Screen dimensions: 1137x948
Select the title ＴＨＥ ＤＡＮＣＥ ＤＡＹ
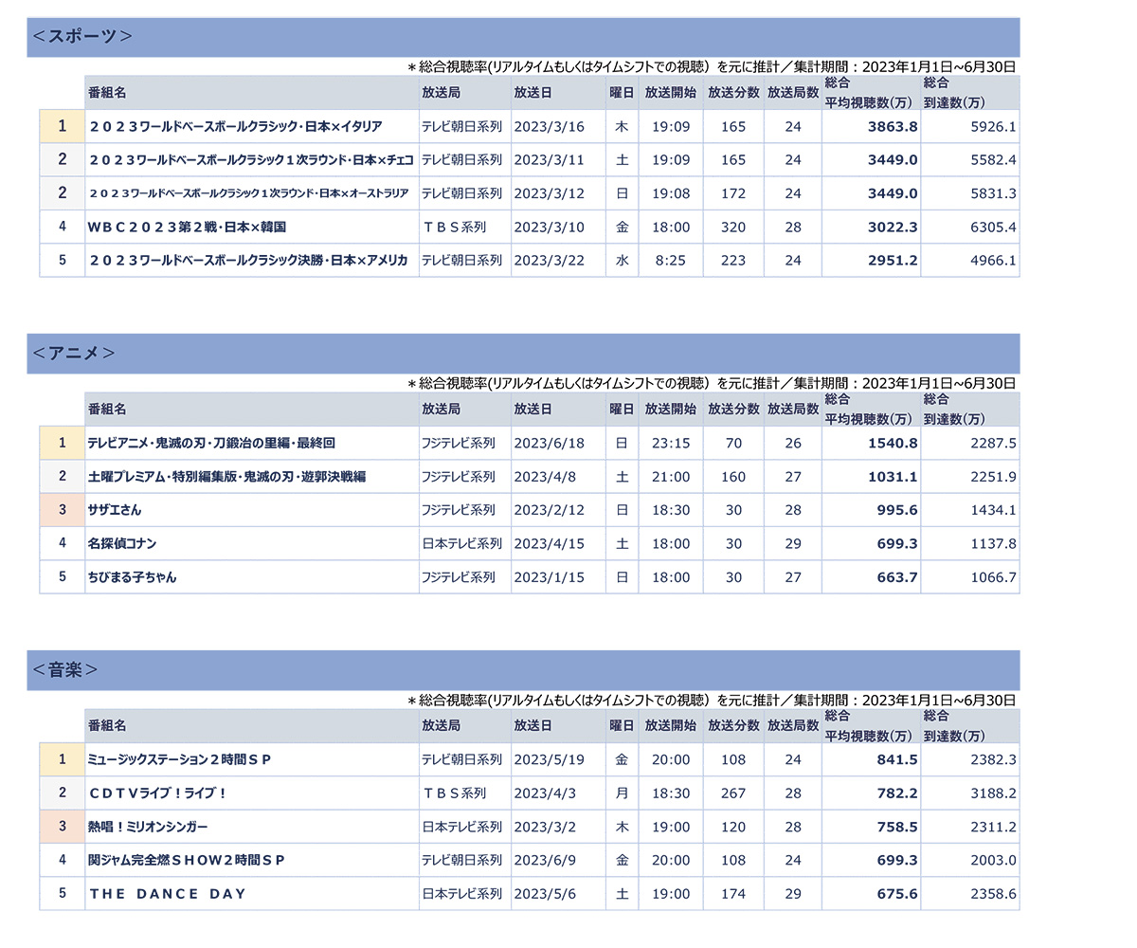click(x=168, y=894)
